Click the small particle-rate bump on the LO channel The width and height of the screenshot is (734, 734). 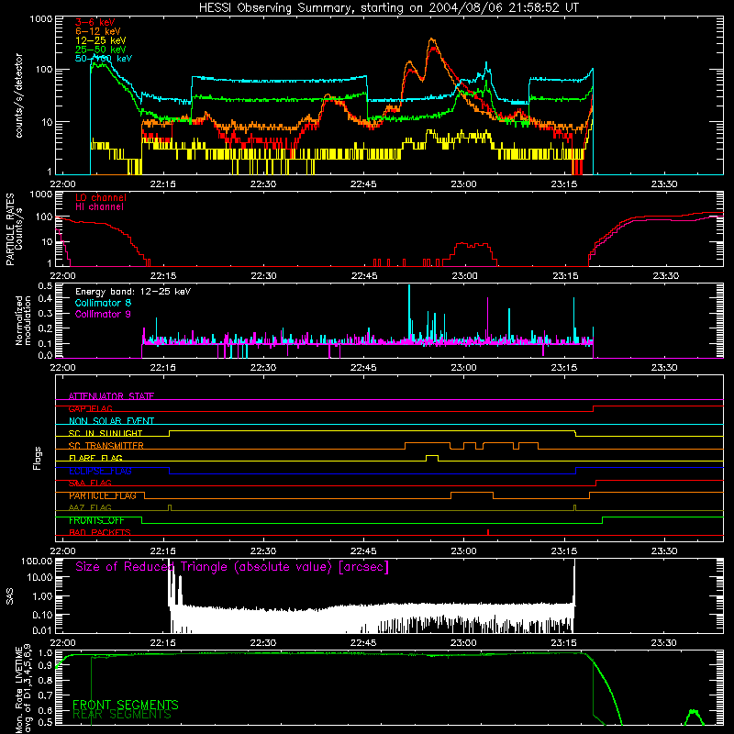(x=473, y=253)
